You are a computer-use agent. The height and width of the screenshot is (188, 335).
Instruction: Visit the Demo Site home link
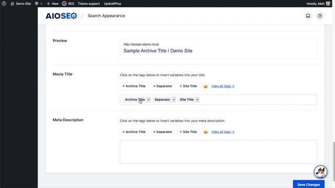[21, 4]
